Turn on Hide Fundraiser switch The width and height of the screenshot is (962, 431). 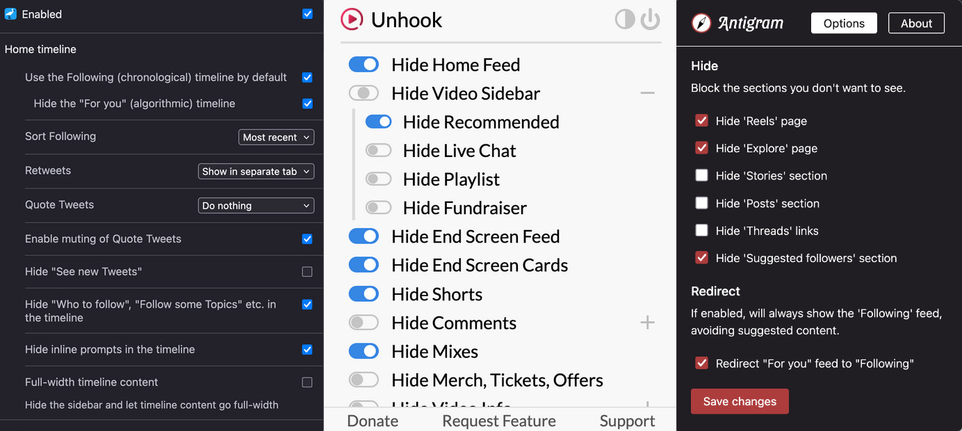[379, 207]
